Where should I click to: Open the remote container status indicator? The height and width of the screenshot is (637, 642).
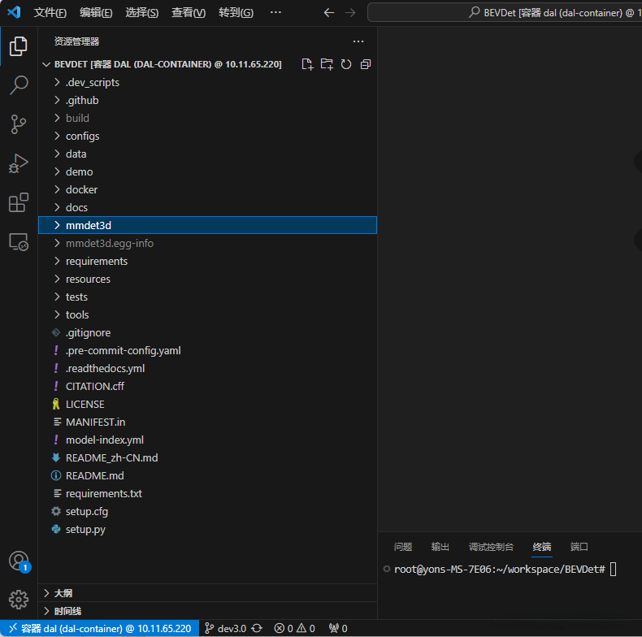click(99, 628)
